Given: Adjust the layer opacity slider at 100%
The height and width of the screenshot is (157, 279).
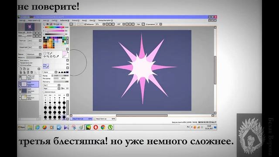Looking at the screenshot, I should tap(34, 58).
